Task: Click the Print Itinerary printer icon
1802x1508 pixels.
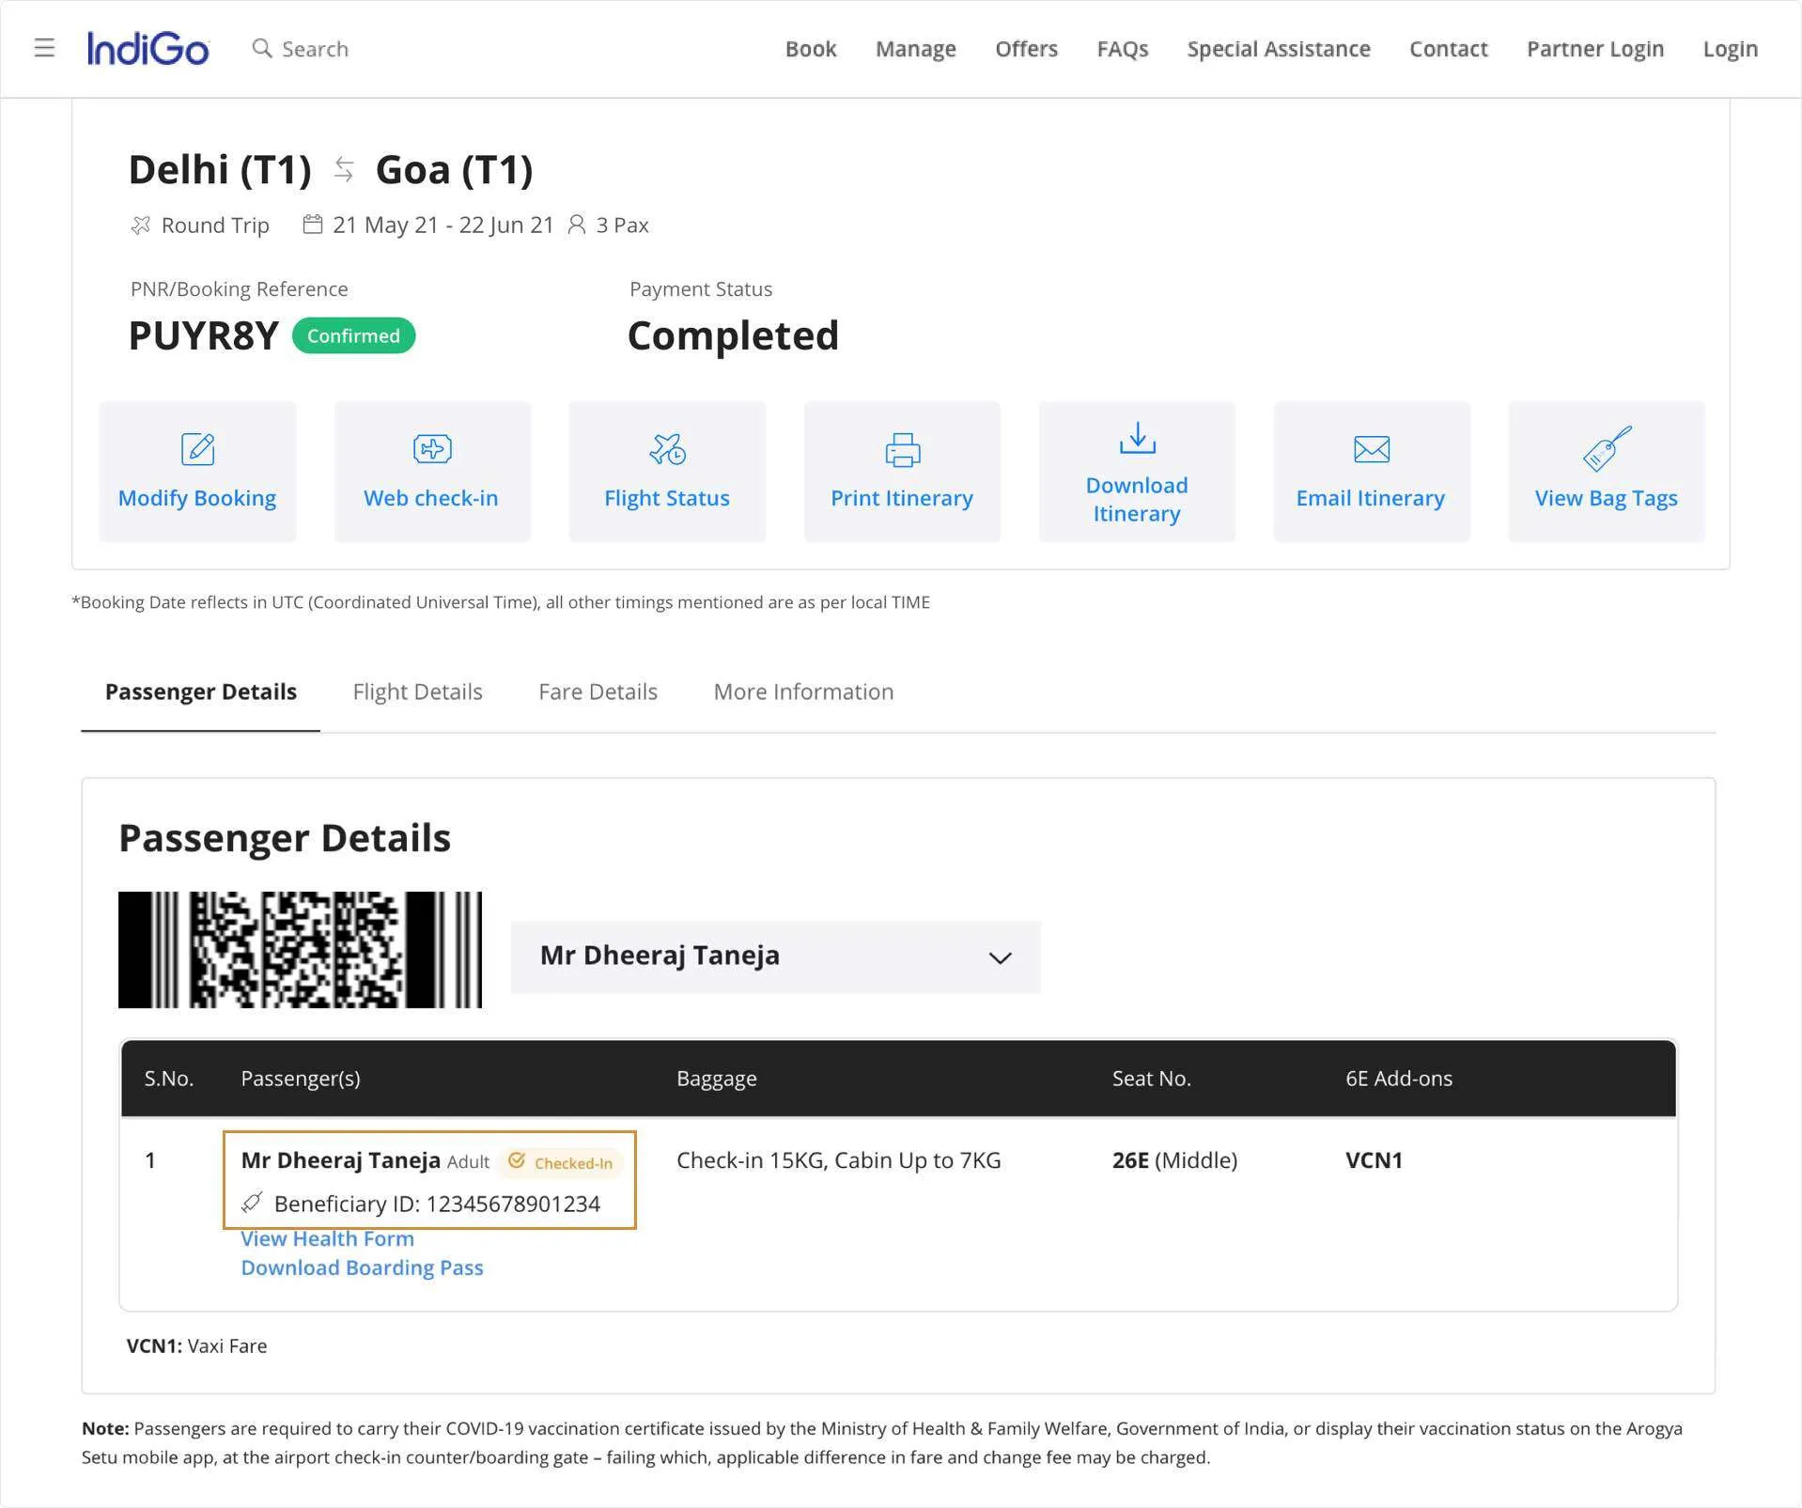Action: pyautogui.click(x=902, y=449)
